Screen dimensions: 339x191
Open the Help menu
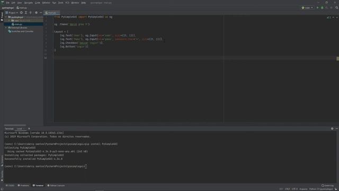(x=84, y=3)
